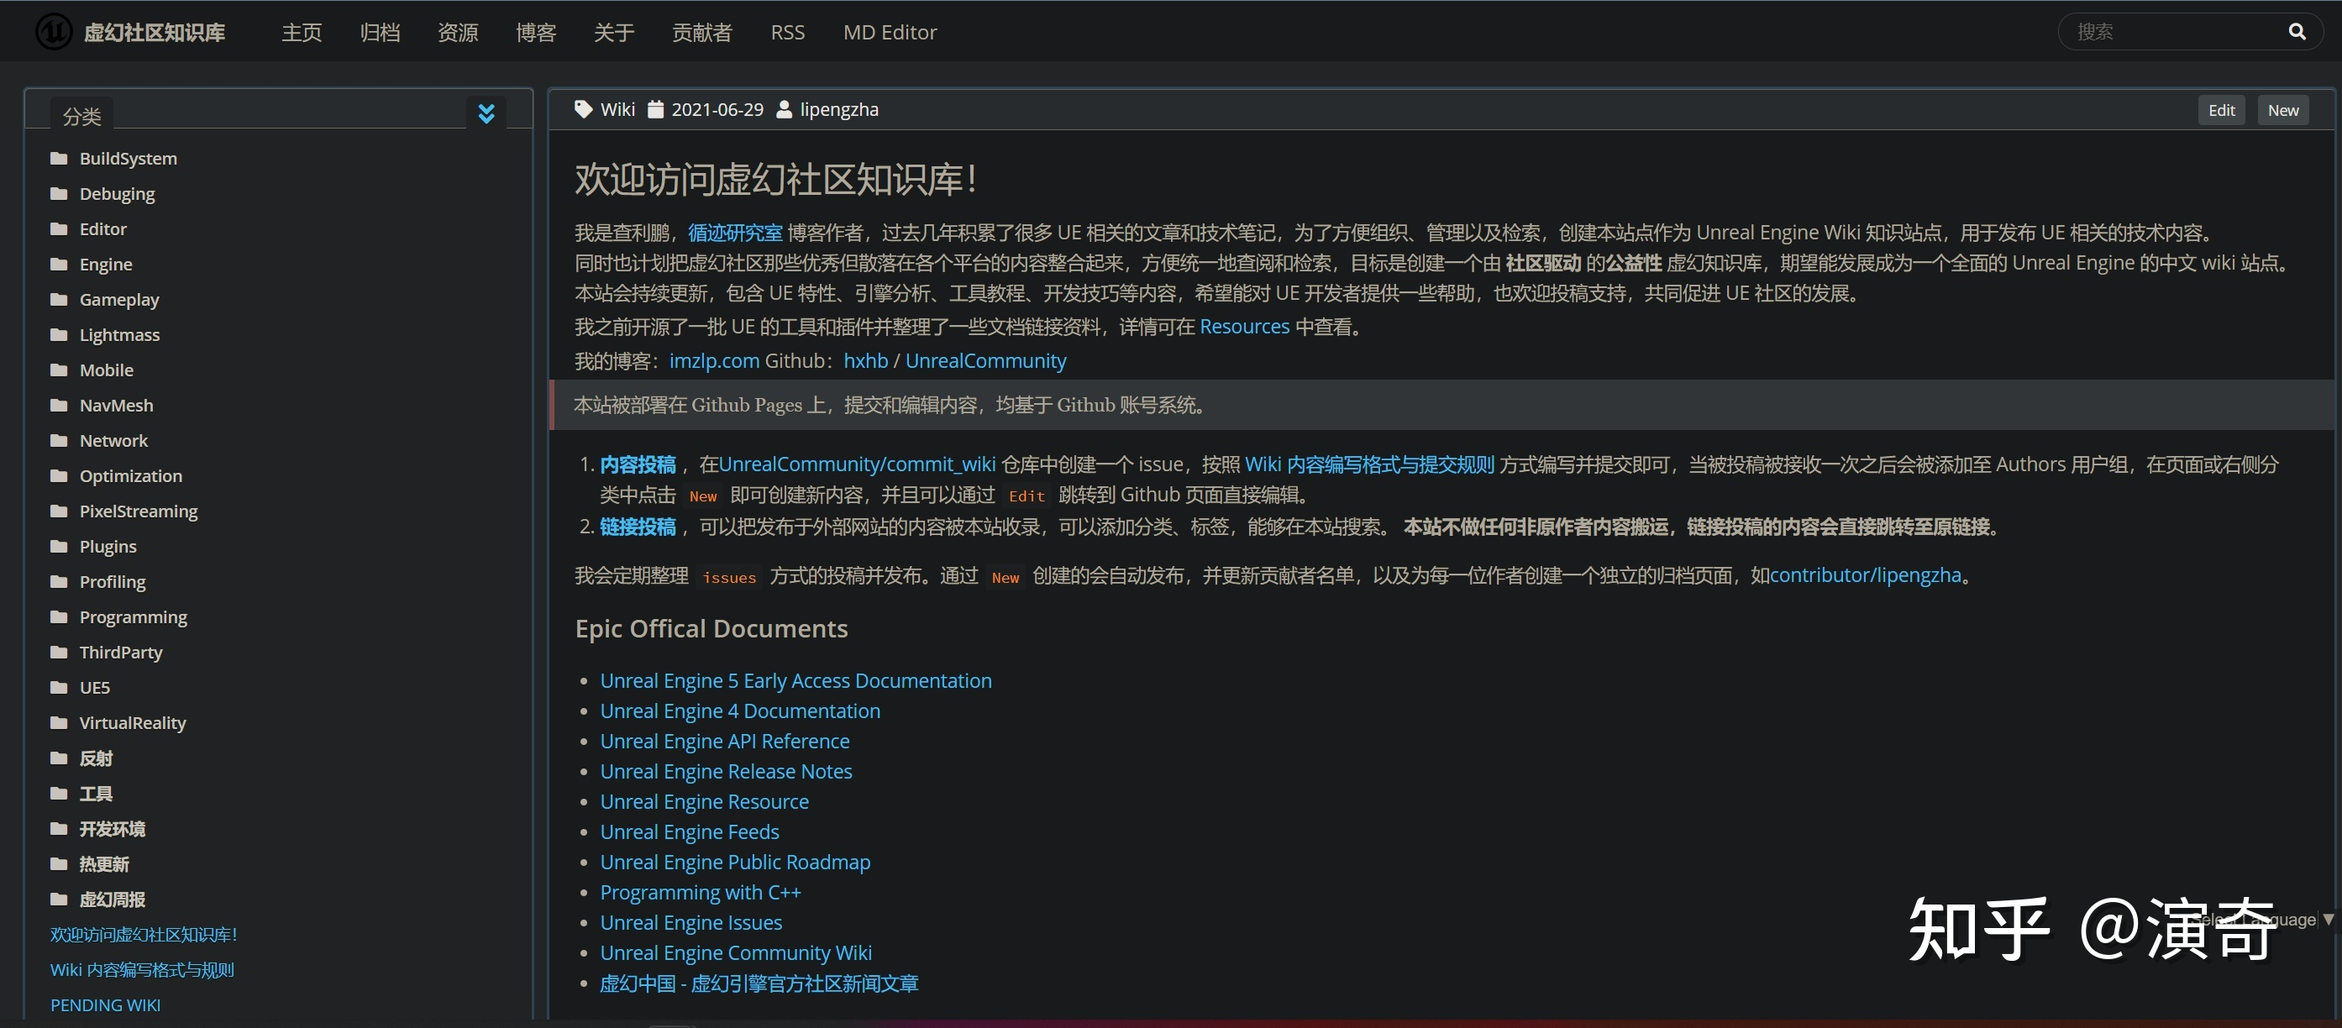The image size is (2342, 1028).
Task: Click the Unreal Engine logo icon
Action: pos(53,32)
